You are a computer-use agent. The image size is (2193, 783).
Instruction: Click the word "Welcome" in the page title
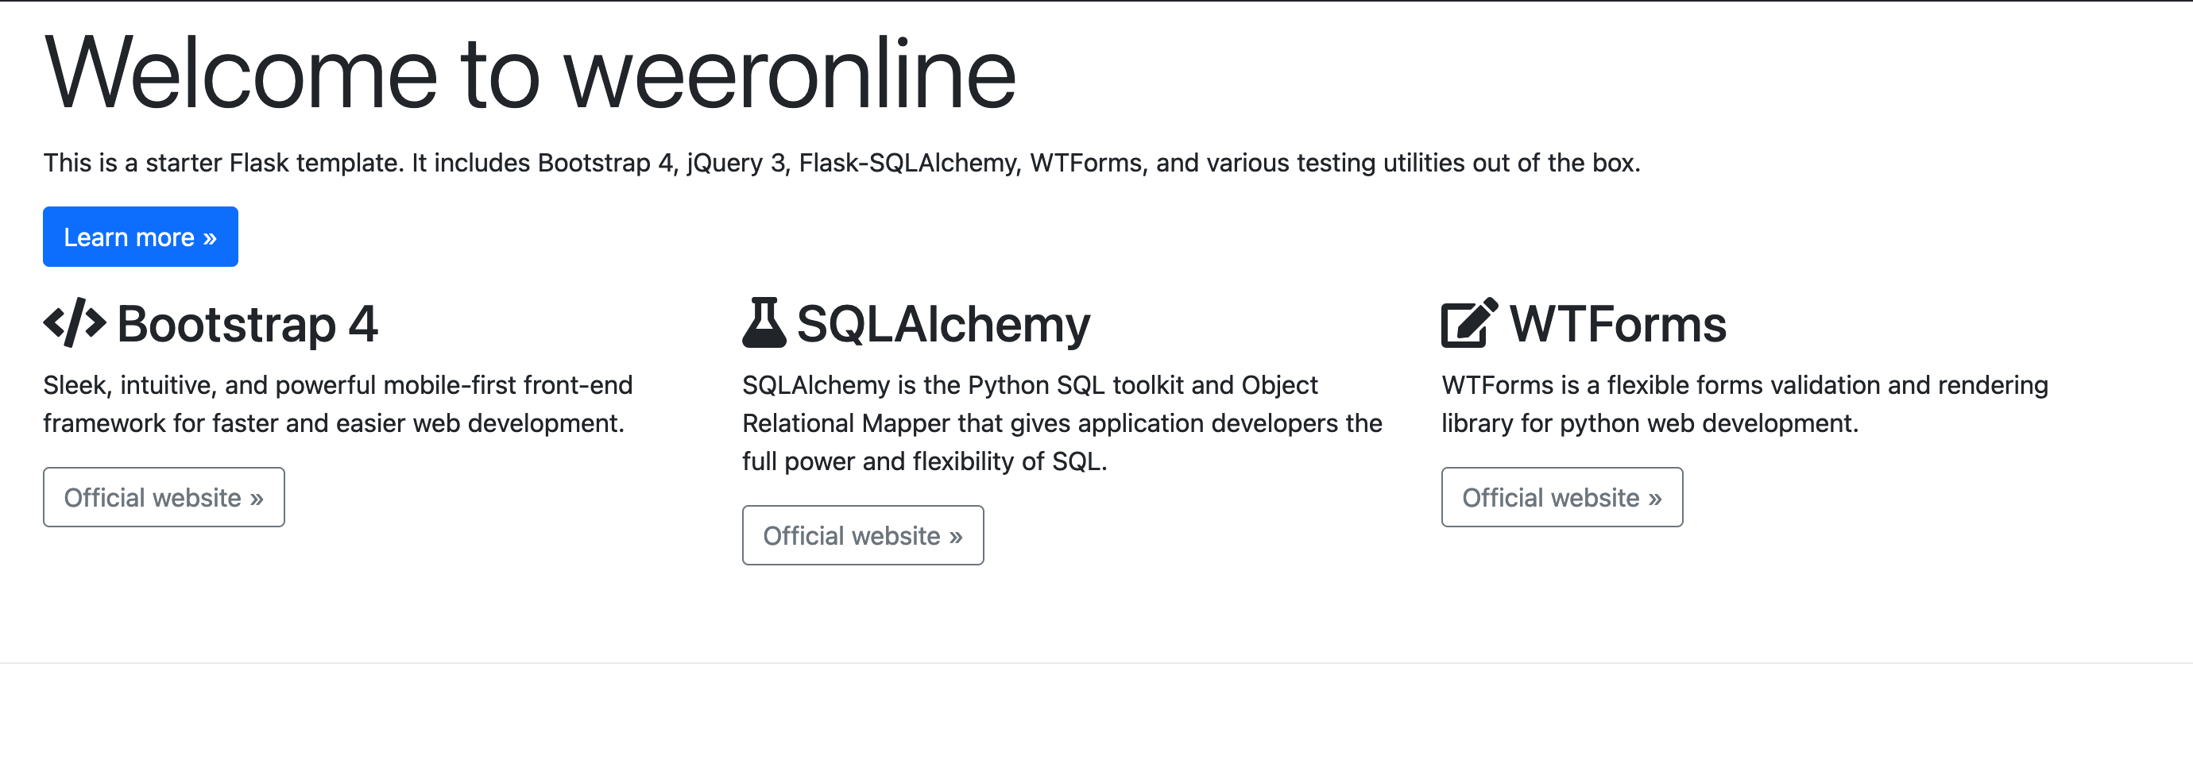point(241,75)
